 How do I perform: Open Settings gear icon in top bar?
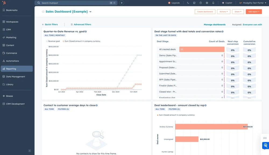[207, 3]
